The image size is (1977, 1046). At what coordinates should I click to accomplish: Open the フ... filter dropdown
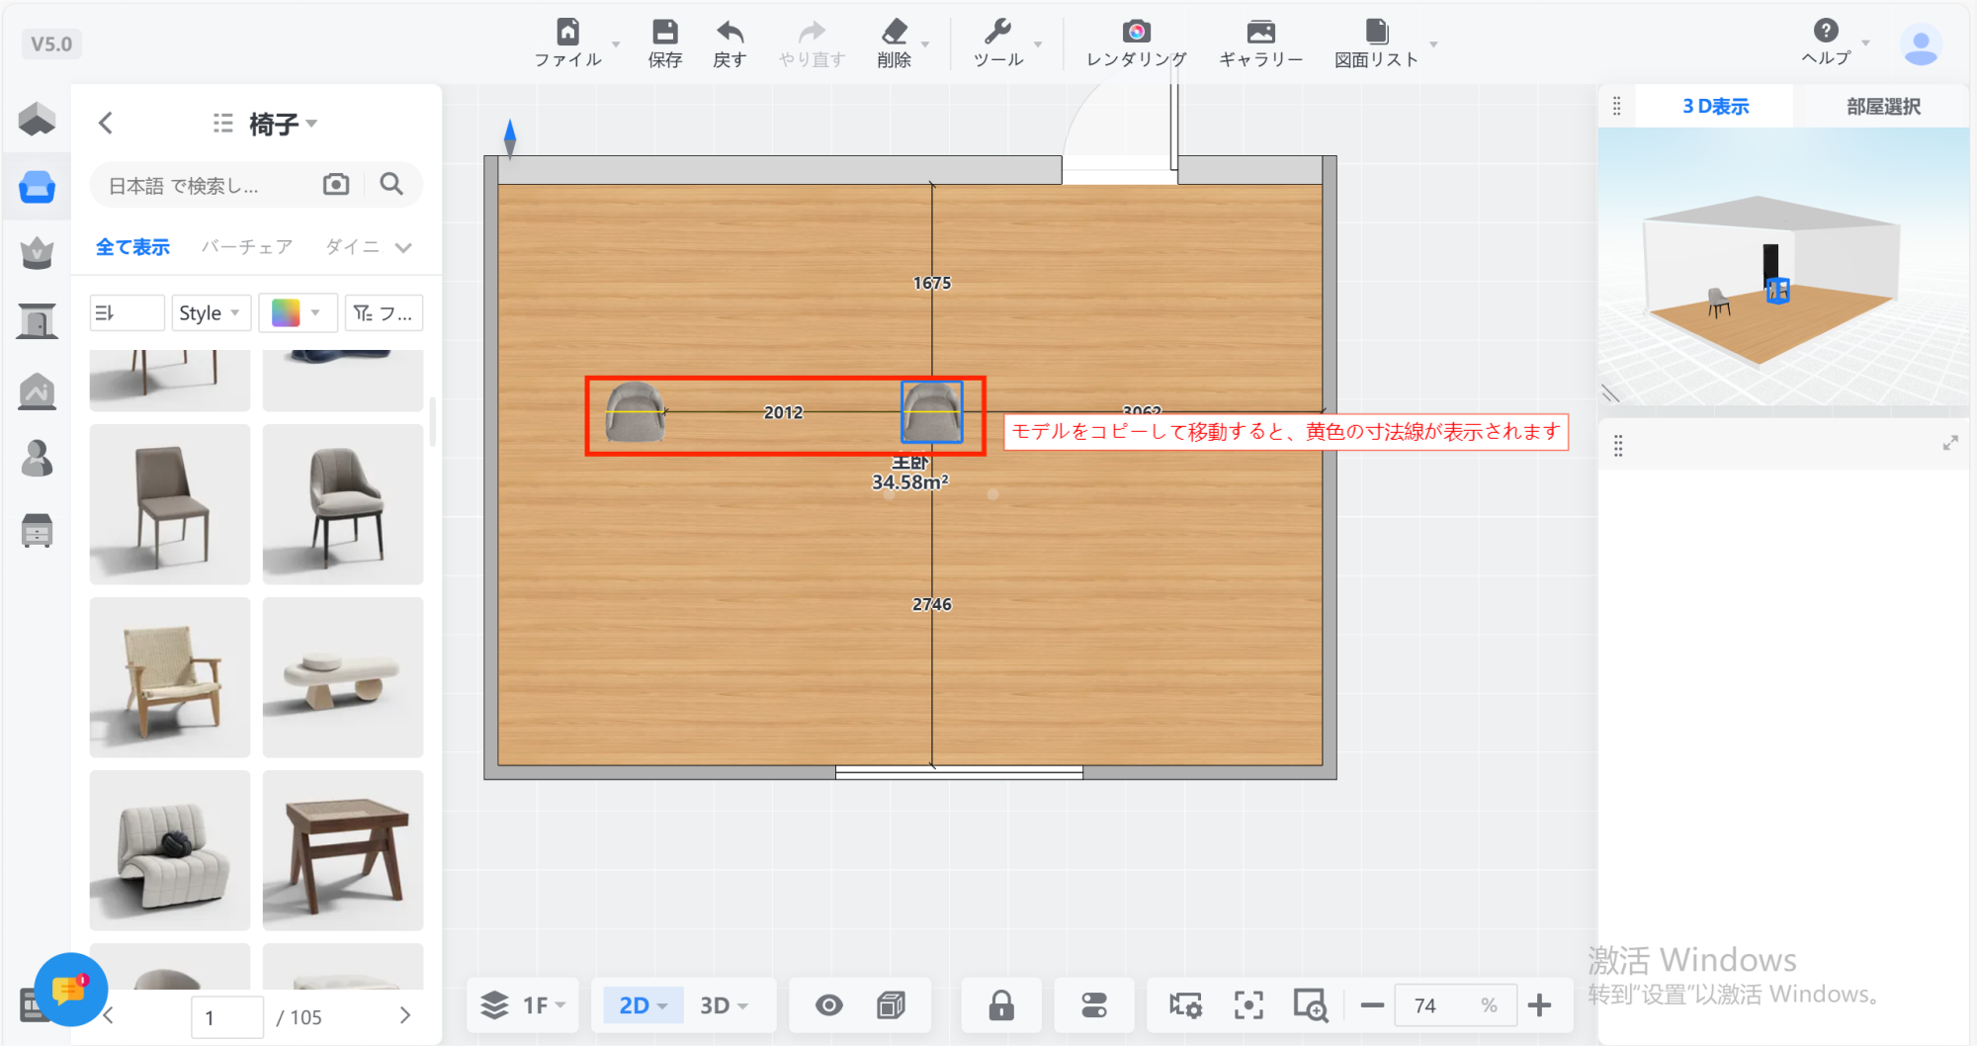tap(384, 313)
